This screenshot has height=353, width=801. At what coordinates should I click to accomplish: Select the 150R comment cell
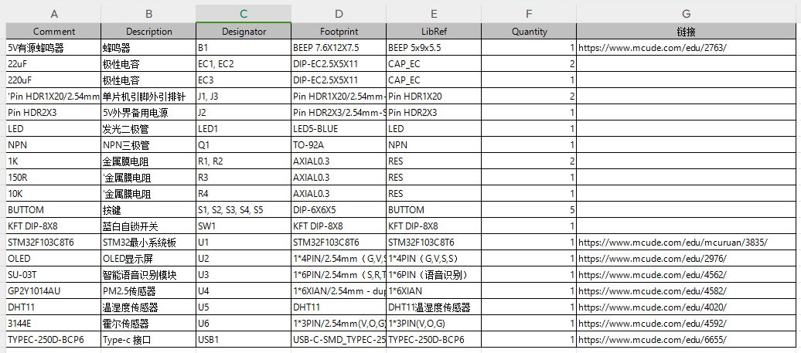click(x=53, y=178)
